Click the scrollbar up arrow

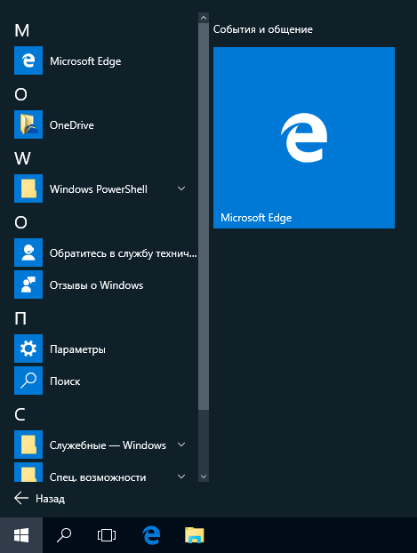pyautogui.click(x=204, y=18)
